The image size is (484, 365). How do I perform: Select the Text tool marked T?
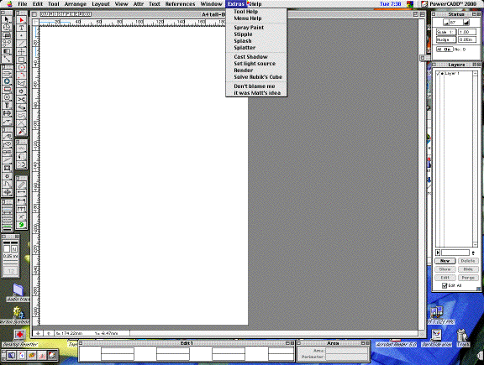tap(21, 28)
